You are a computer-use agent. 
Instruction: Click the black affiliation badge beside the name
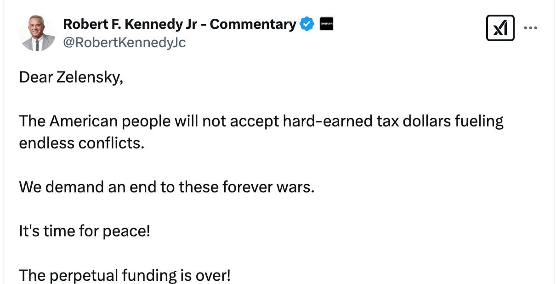326,24
